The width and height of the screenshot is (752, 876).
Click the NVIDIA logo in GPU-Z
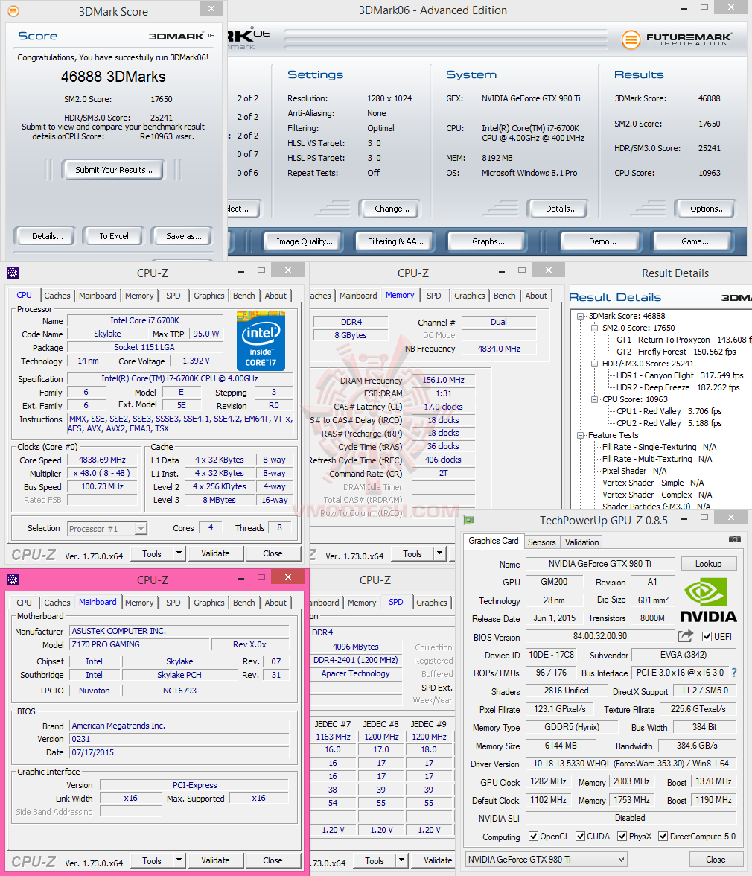[709, 600]
